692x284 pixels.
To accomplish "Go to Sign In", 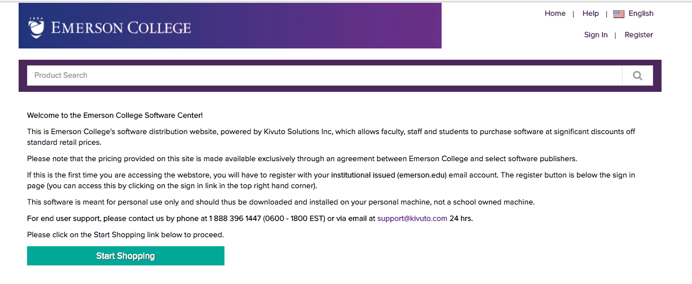I will click(x=596, y=35).
